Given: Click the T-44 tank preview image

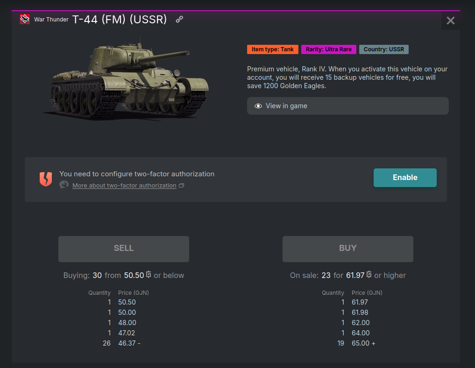Looking at the screenshot, I should 126,79.
